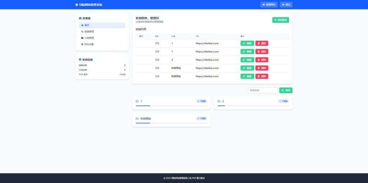Click the "2 个链接" badge on card 1
The image size is (368, 183).
[202, 101]
